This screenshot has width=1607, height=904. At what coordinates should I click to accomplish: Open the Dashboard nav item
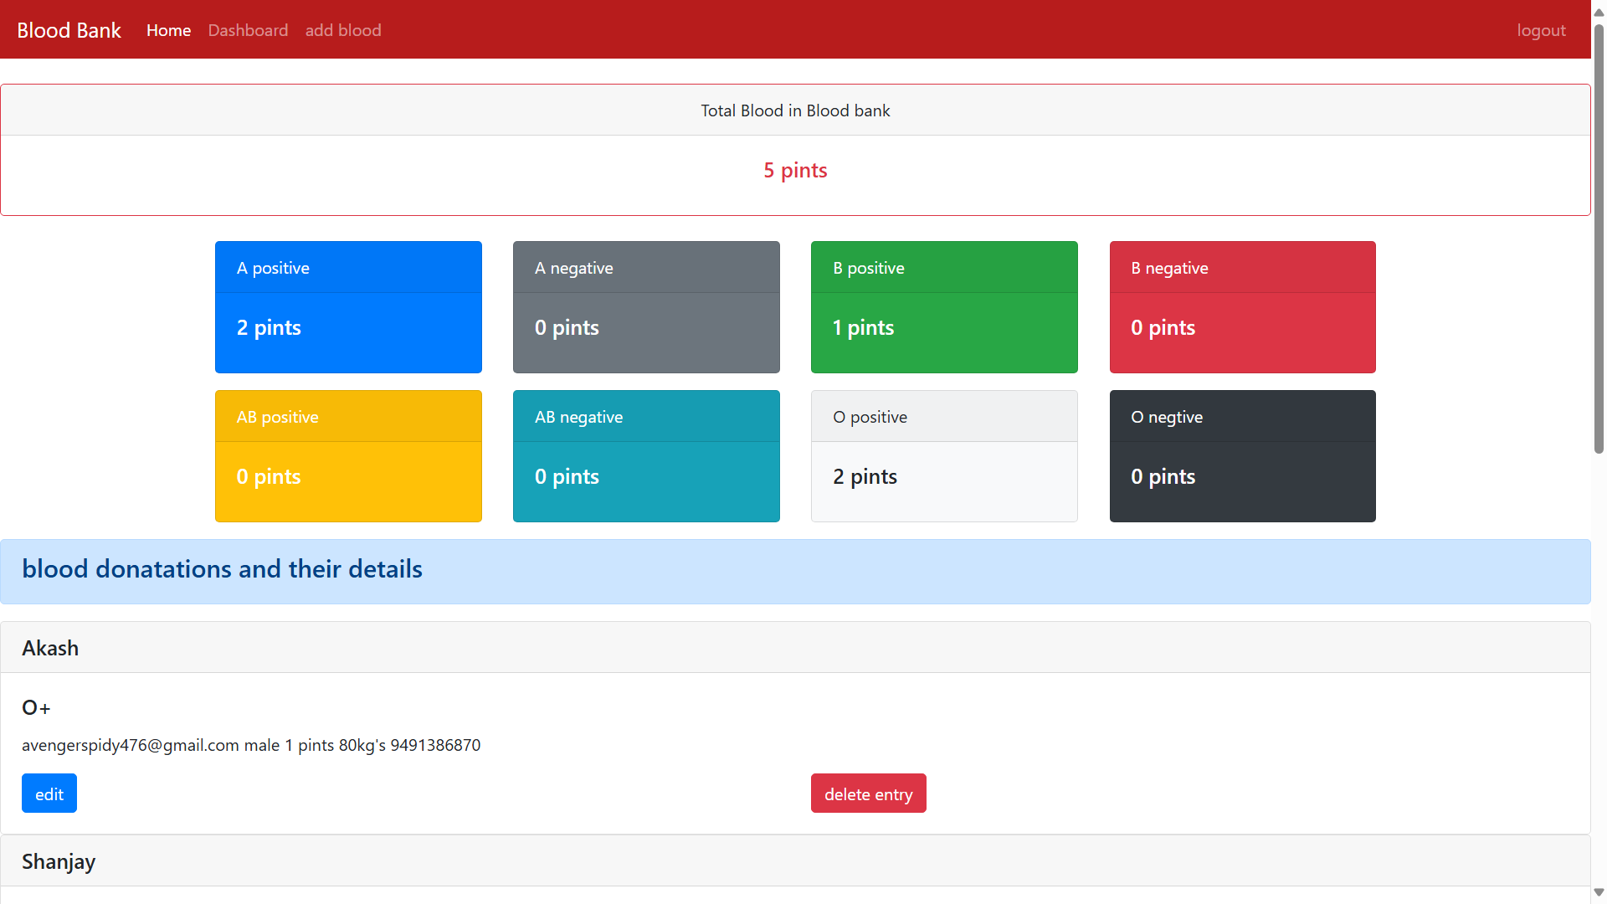[x=248, y=30]
